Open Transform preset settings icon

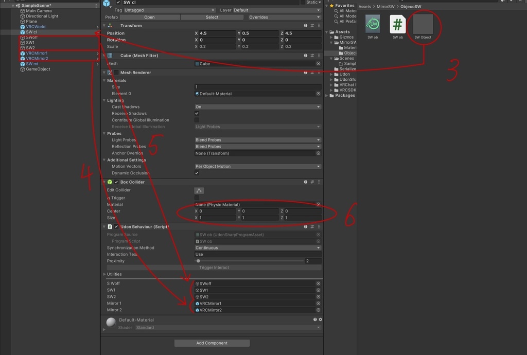click(x=312, y=26)
